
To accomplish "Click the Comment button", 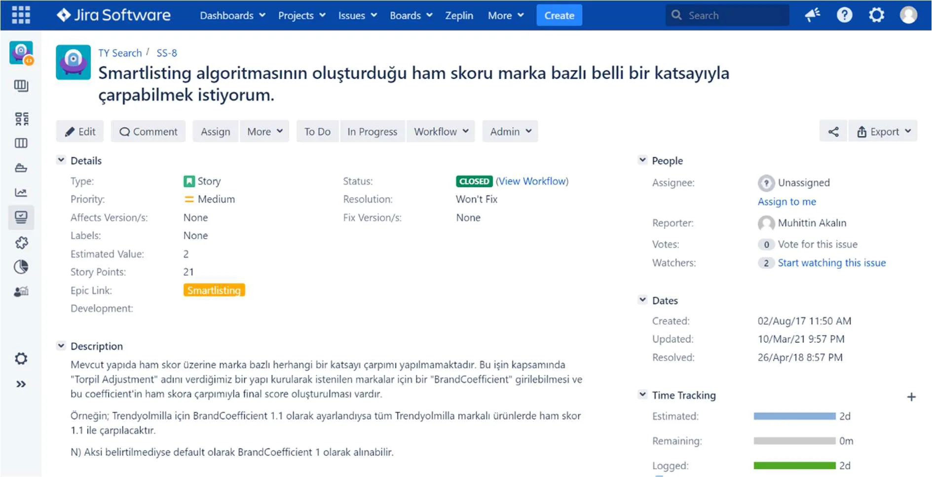I will click(x=148, y=132).
